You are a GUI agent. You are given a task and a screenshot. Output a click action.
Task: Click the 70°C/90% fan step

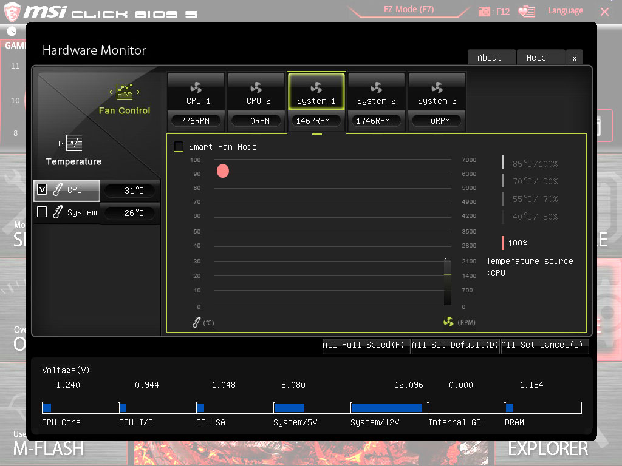(x=530, y=181)
